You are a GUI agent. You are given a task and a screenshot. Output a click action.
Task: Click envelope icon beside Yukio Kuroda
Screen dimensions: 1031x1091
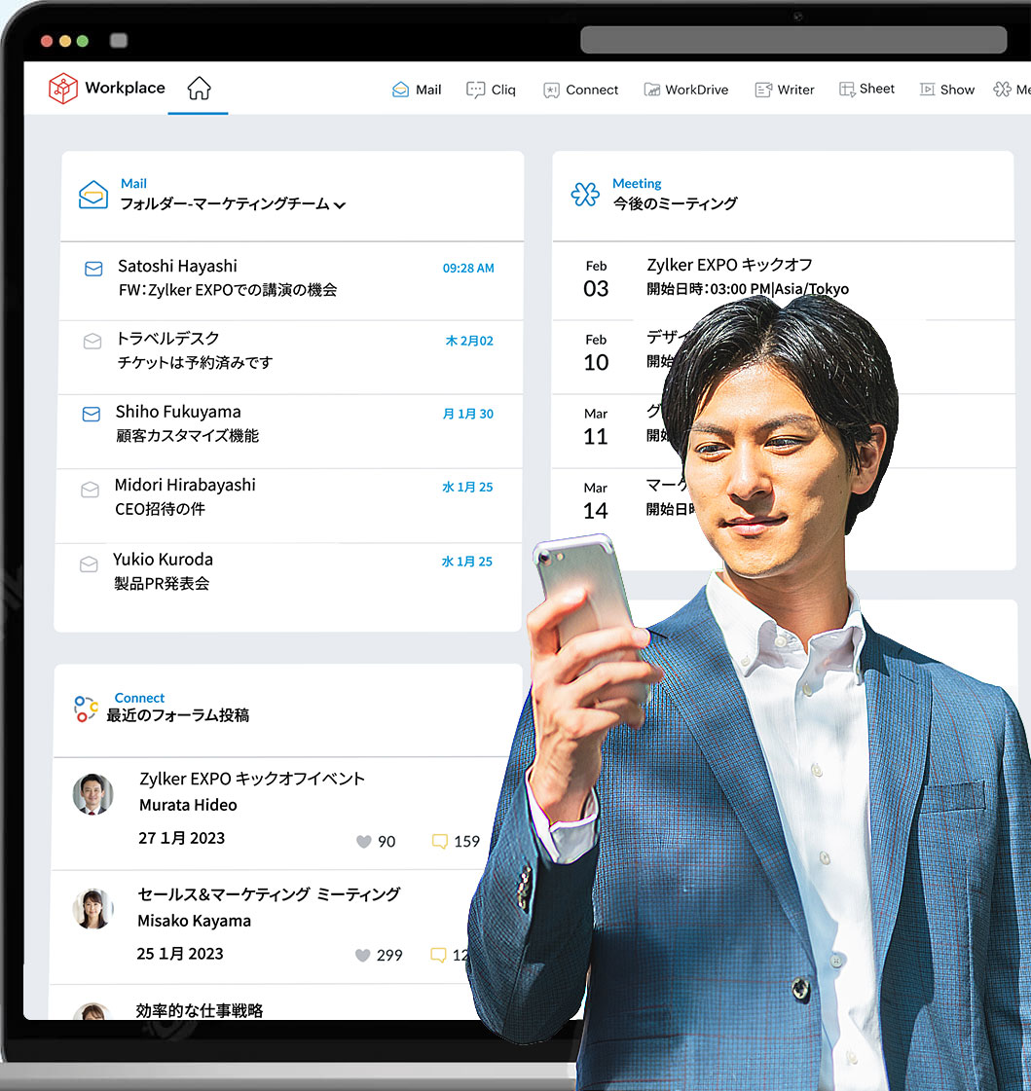click(x=89, y=564)
